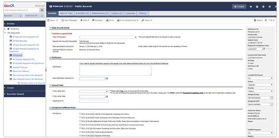
Task: Open the Print Attachments menu
Action: (128, 21)
